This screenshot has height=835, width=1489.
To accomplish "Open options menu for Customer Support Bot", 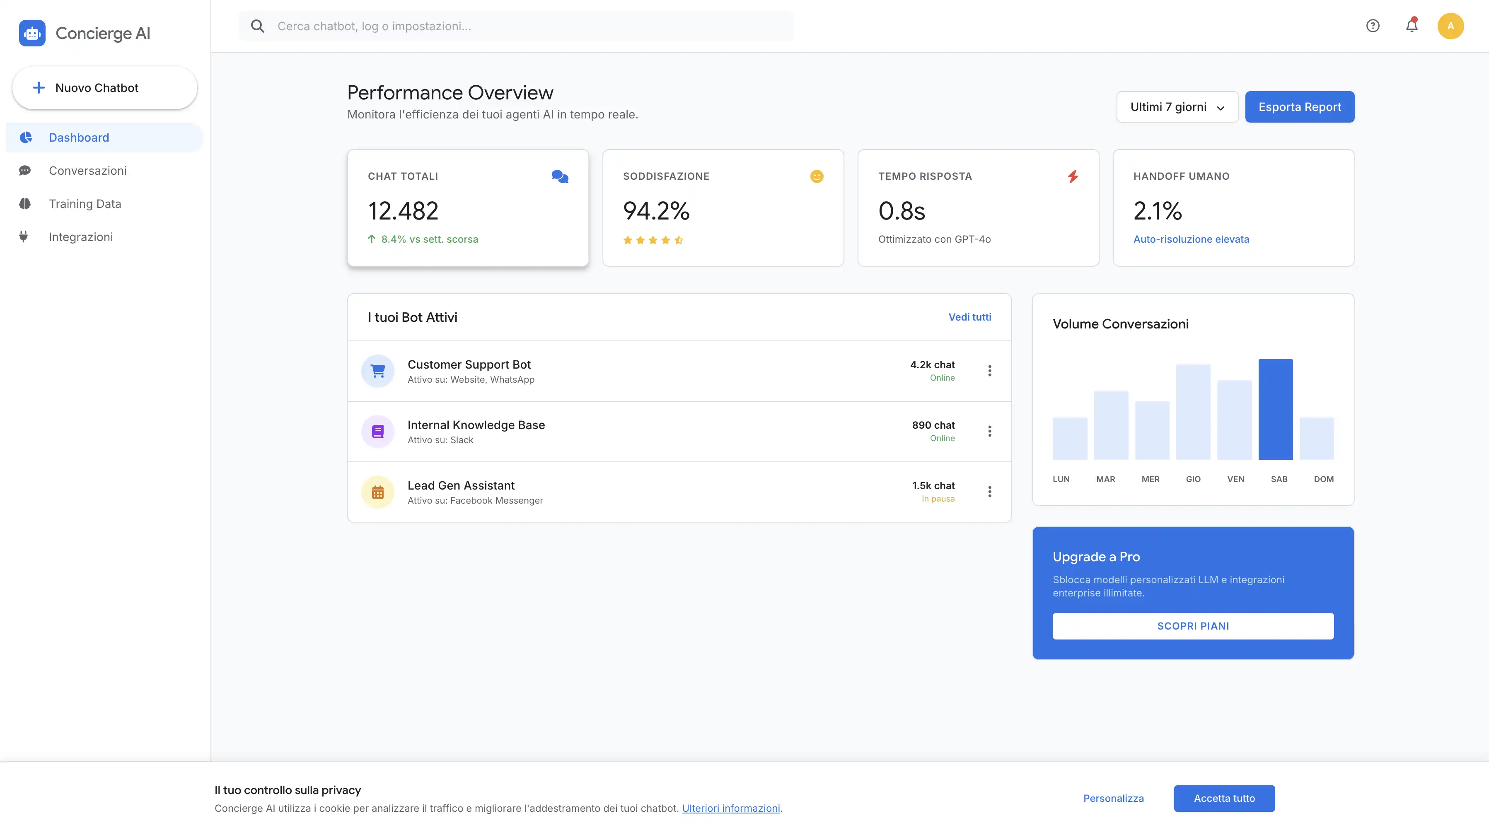I will 990,371.
